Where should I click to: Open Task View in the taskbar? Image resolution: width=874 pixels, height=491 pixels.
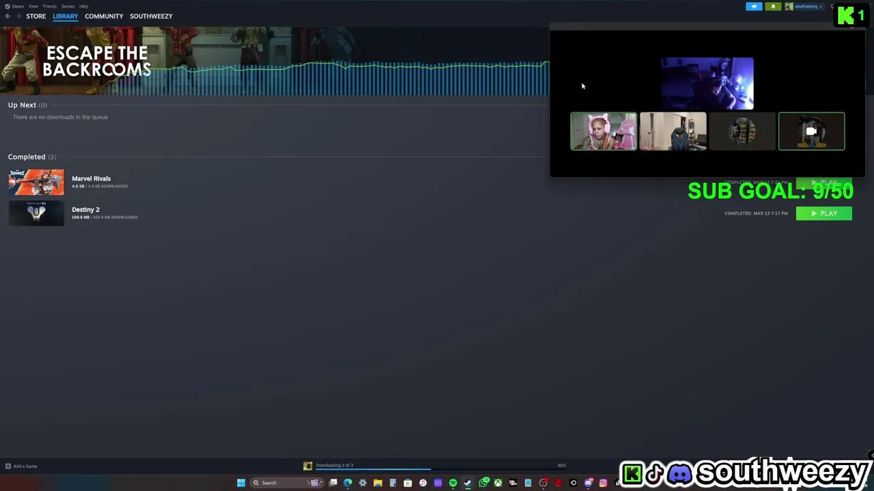coord(333,483)
